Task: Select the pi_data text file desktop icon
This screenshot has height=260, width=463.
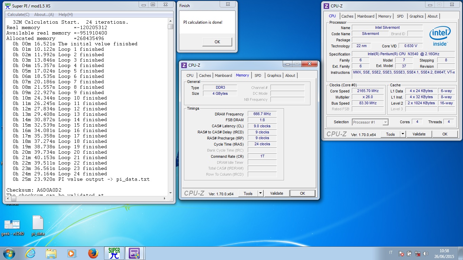Action: pyautogui.click(x=38, y=225)
